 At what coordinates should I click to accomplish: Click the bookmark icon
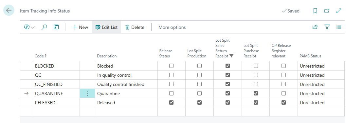click(315, 11)
